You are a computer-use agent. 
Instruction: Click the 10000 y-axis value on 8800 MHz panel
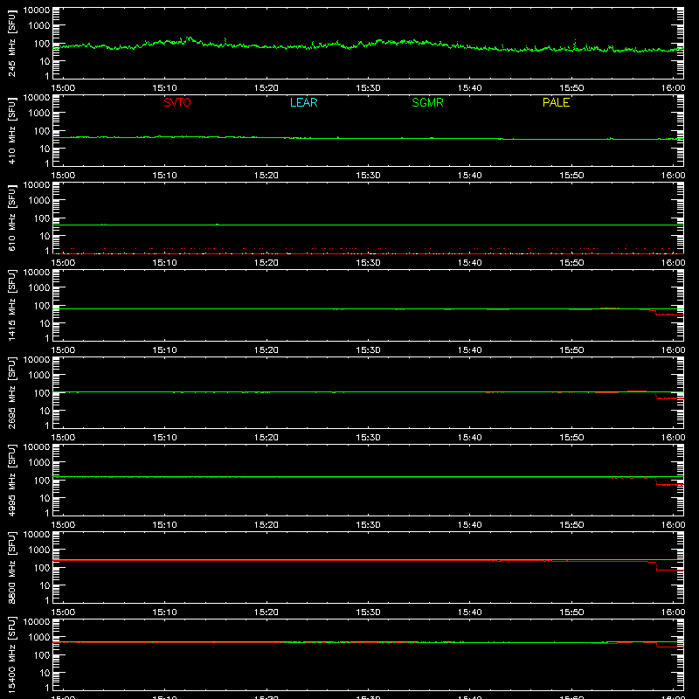coord(37,535)
